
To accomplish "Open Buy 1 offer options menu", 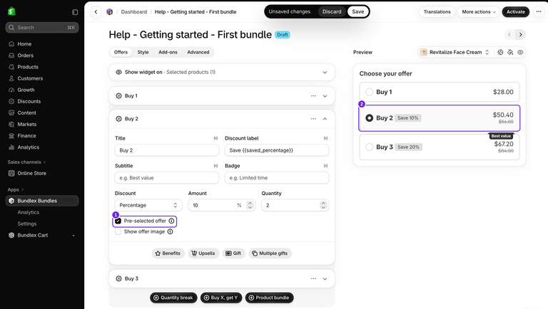I will 313,96.
